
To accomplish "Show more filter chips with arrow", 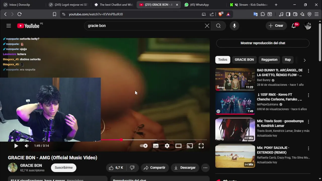I will click(x=304, y=60).
